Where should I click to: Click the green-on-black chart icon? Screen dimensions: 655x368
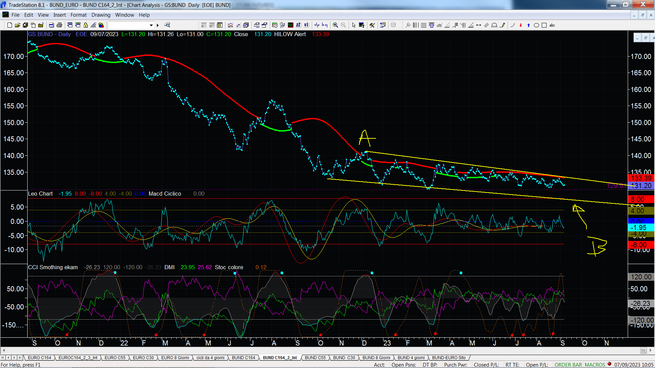click(x=290, y=25)
